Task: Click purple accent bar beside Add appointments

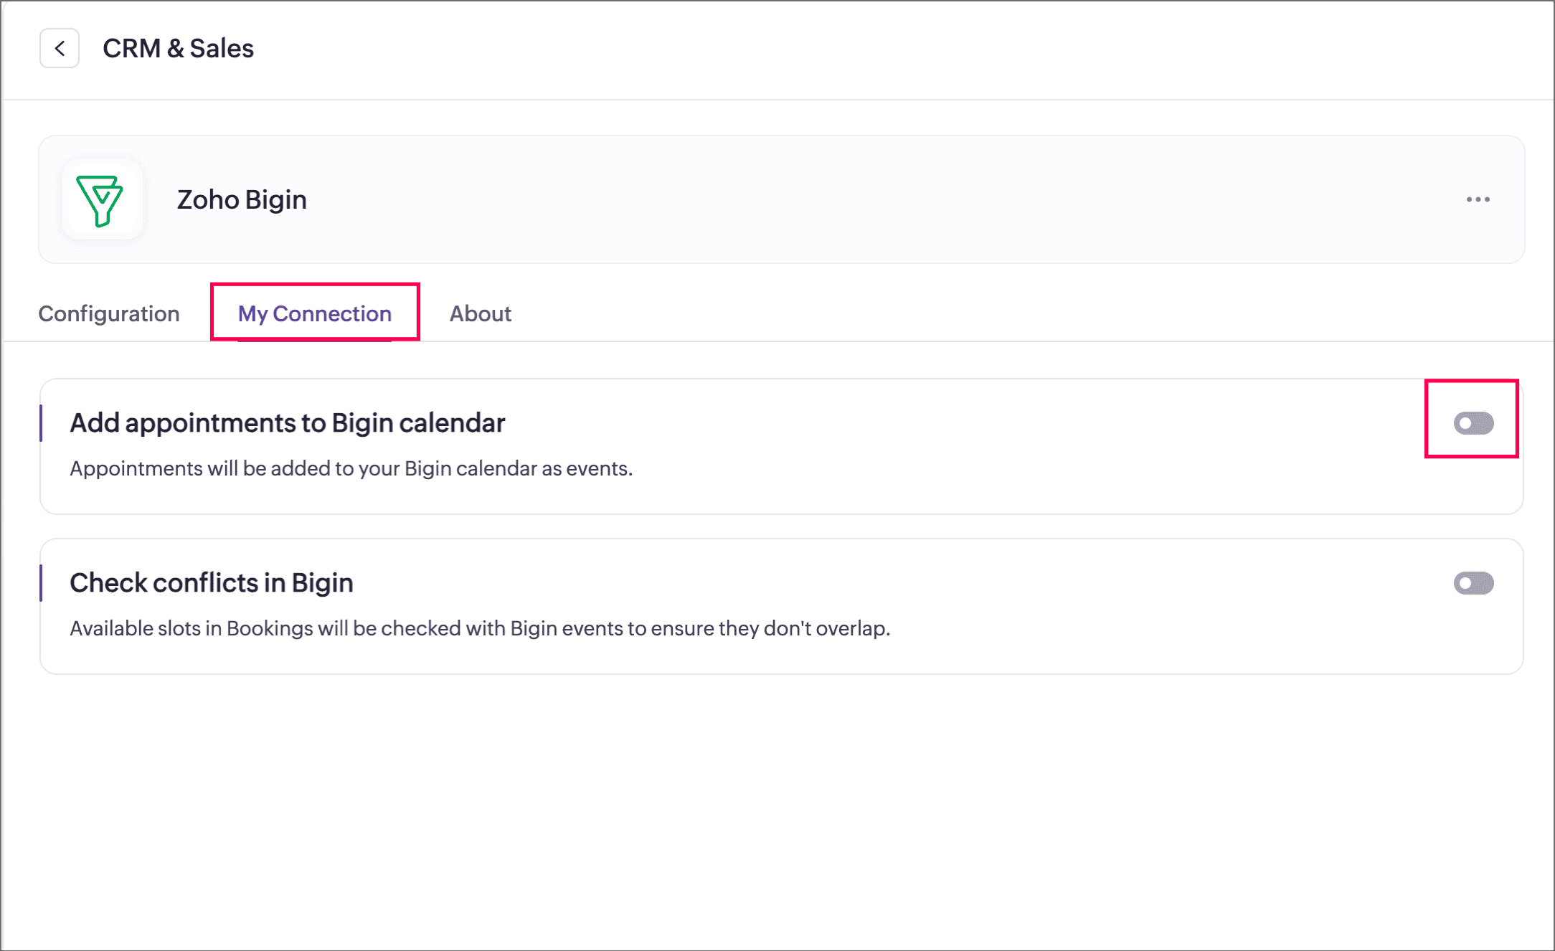Action: 41,423
